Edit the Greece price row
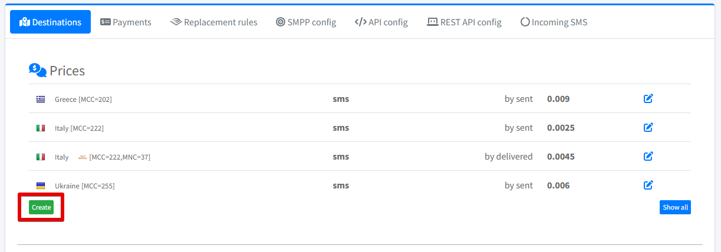Viewport: 721px width, 252px height. [x=648, y=99]
